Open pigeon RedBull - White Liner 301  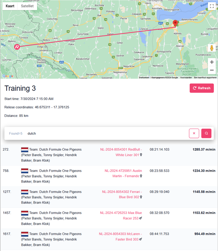[121, 152]
